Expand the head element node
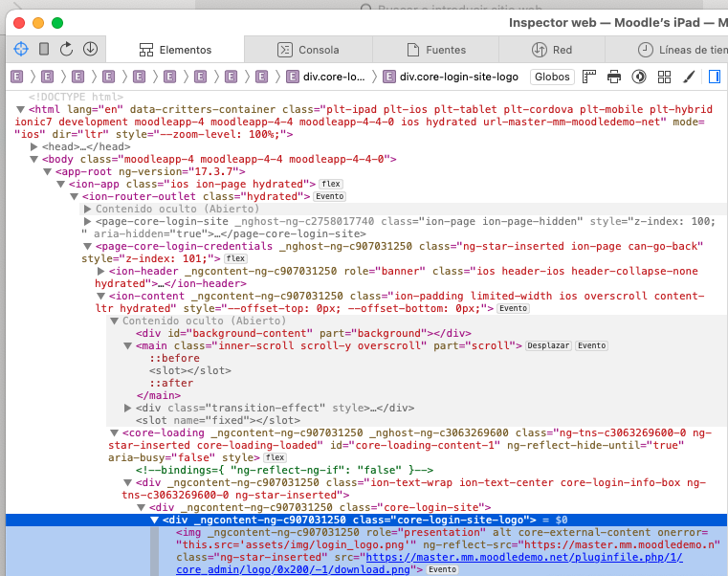The width and height of the screenshot is (728, 576). pyautogui.click(x=33, y=146)
